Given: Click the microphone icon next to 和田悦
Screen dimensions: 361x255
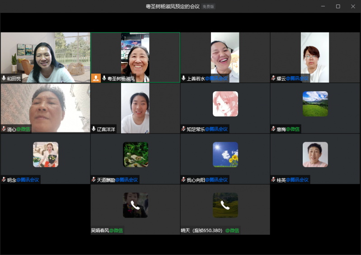Looking at the screenshot, I should 4,78.
